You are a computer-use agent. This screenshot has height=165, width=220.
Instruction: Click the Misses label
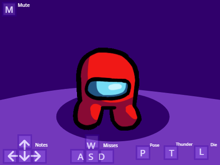coord(110,145)
